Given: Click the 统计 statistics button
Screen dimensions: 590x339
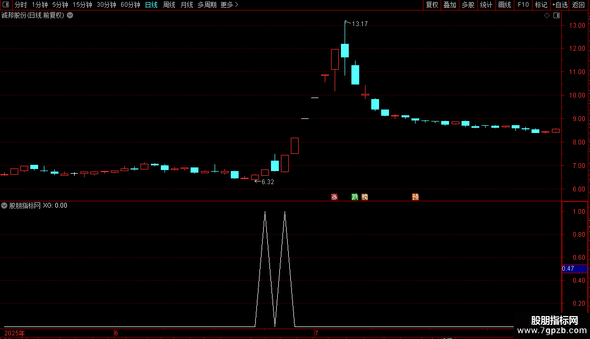Looking at the screenshot, I should click(x=486, y=5).
